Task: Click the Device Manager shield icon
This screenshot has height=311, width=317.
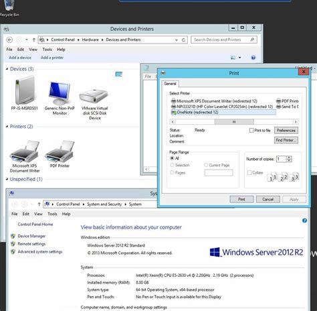Action: coord(13,236)
